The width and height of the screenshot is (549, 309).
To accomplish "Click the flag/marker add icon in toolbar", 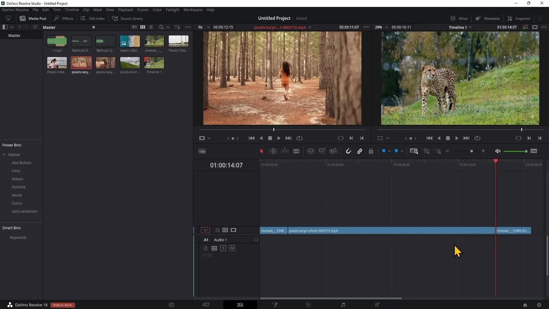I will (x=383, y=151).
